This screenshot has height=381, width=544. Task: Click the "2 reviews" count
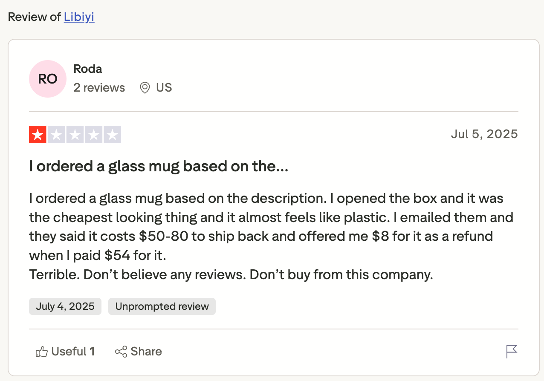coord(99,88)
